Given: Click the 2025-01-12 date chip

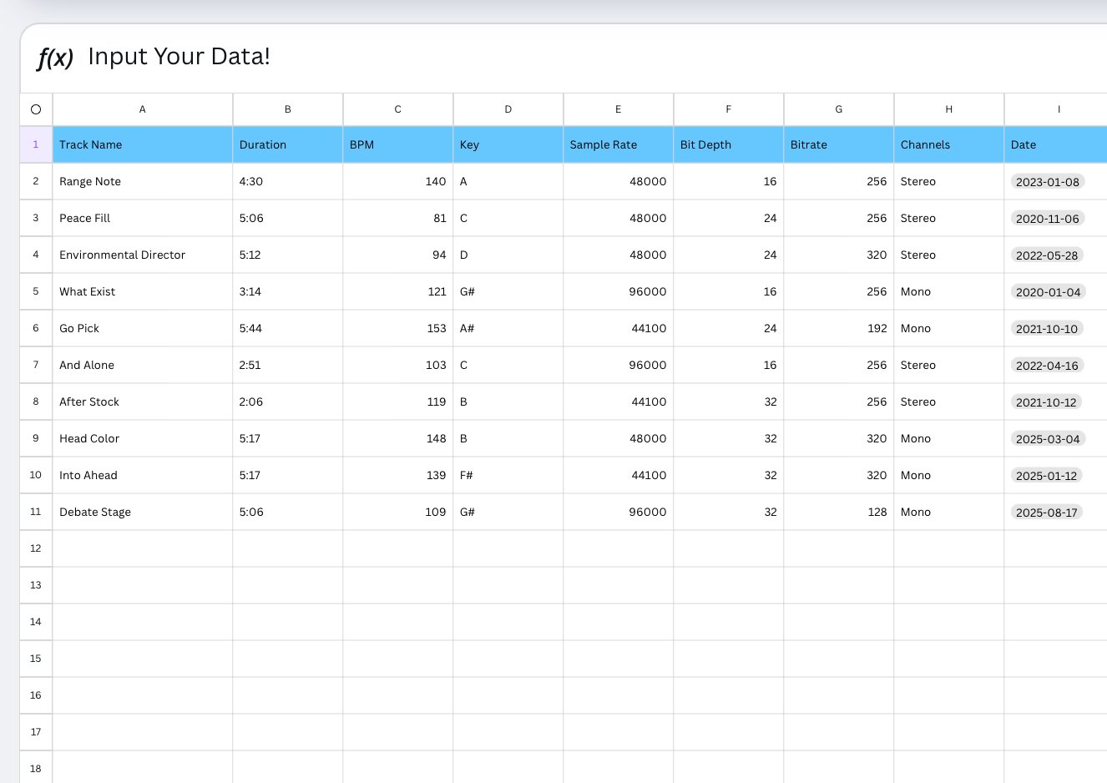Looking at the screenshot, I should (1047, 476).
